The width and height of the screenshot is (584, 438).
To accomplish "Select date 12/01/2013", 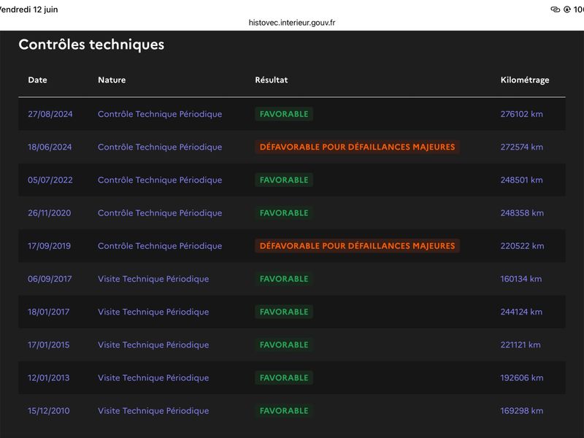I will coord(48,377).
